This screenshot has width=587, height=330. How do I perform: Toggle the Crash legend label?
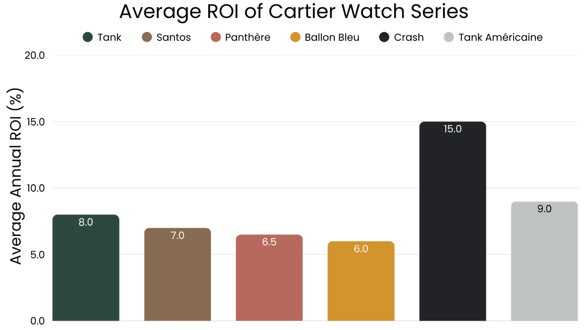point(409,38)
